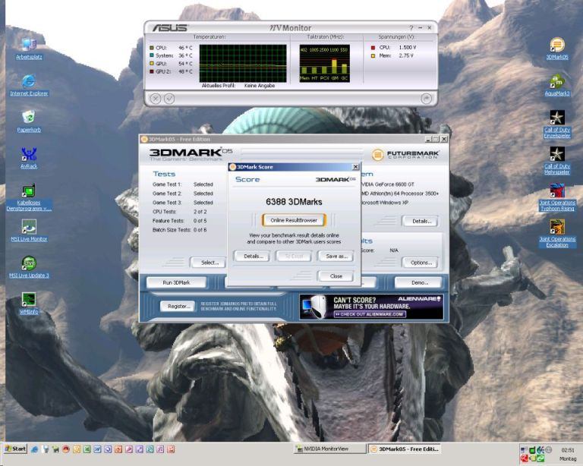The image size is (583, 466).
Task: Click the CPU voltage red swatch
Action: pos(373,48)
